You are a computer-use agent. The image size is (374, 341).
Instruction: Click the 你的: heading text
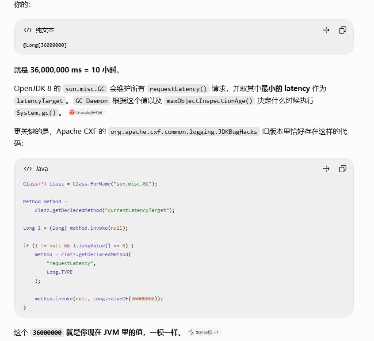[22, 4]
